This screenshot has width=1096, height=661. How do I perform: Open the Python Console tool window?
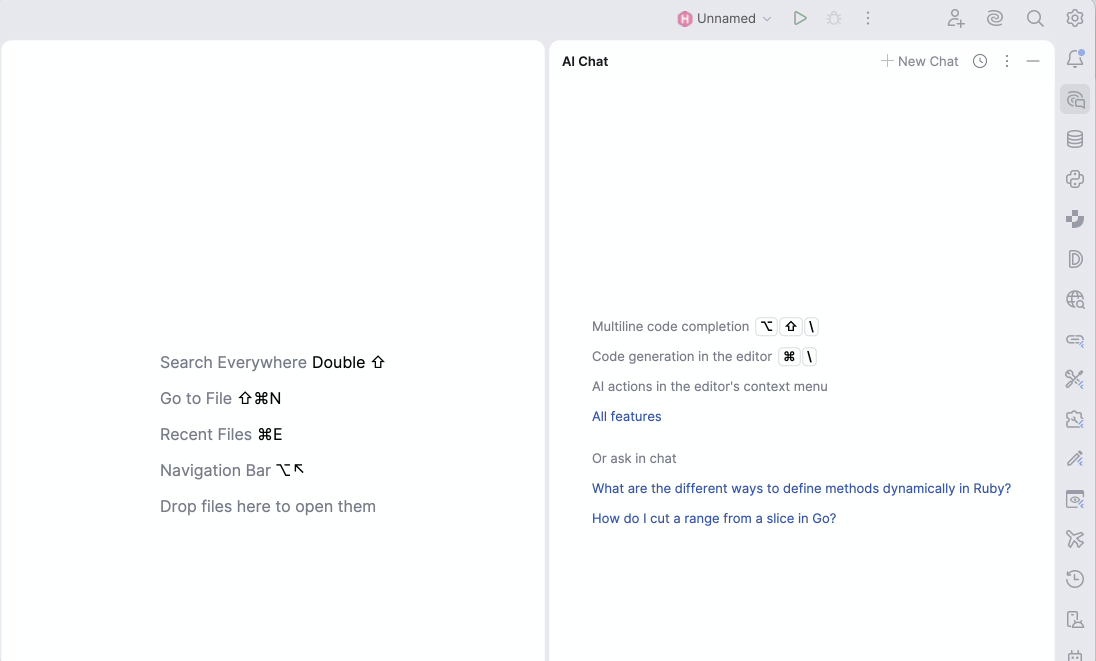pos(1075,179)
